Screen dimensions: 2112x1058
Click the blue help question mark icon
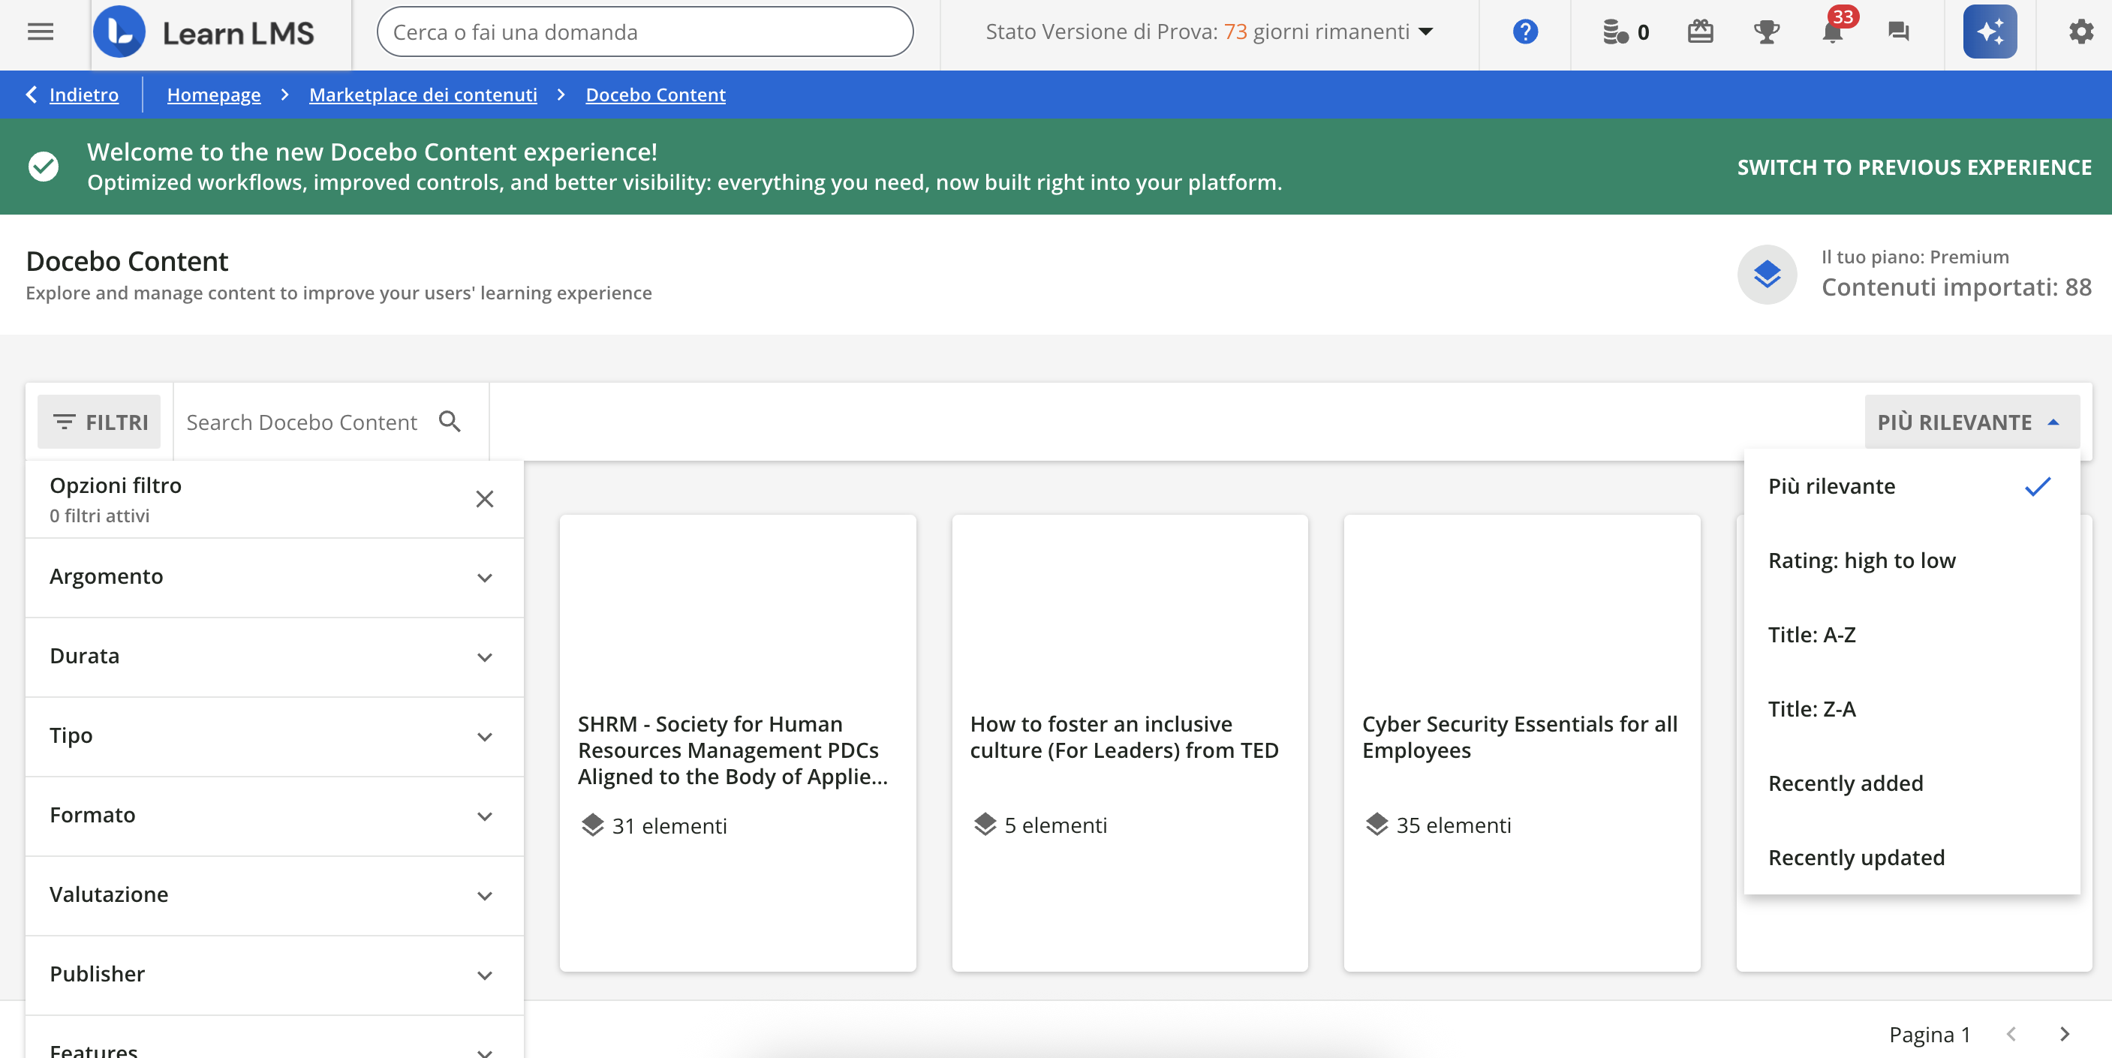[1524, 32]
